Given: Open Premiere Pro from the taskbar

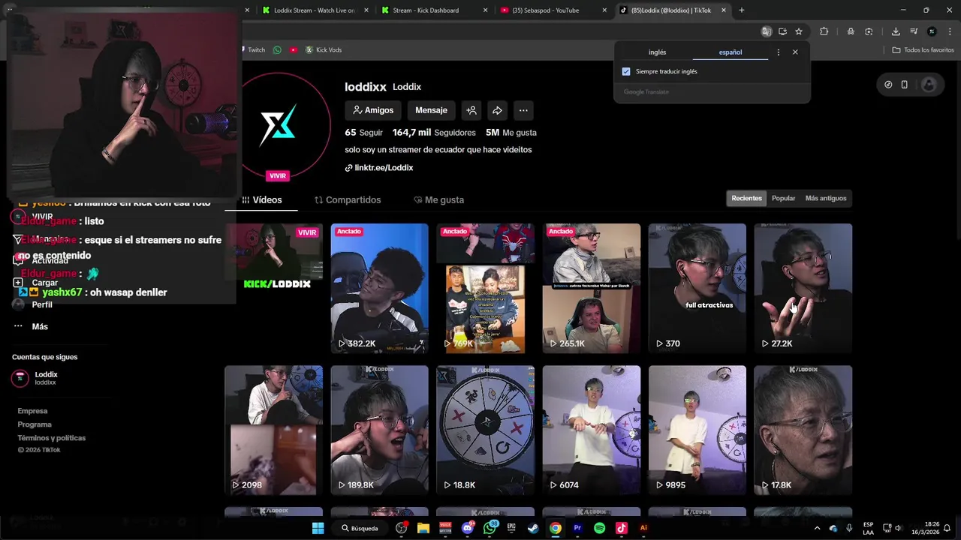Looking at the screenshot, I should [577, 528].
